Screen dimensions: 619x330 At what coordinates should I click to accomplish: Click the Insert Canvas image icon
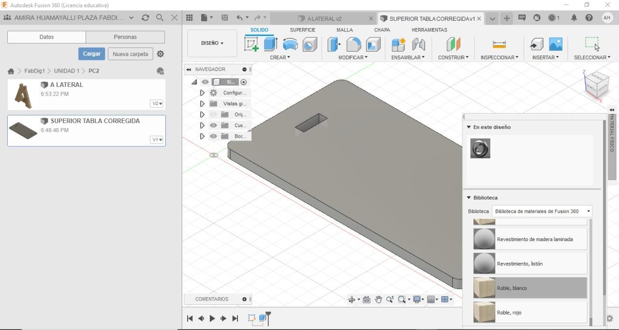click(x=556, y=44)
